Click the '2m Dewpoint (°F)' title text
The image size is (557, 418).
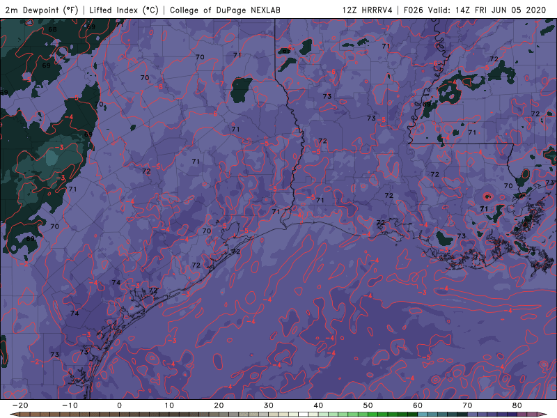[x=42, y=10]
